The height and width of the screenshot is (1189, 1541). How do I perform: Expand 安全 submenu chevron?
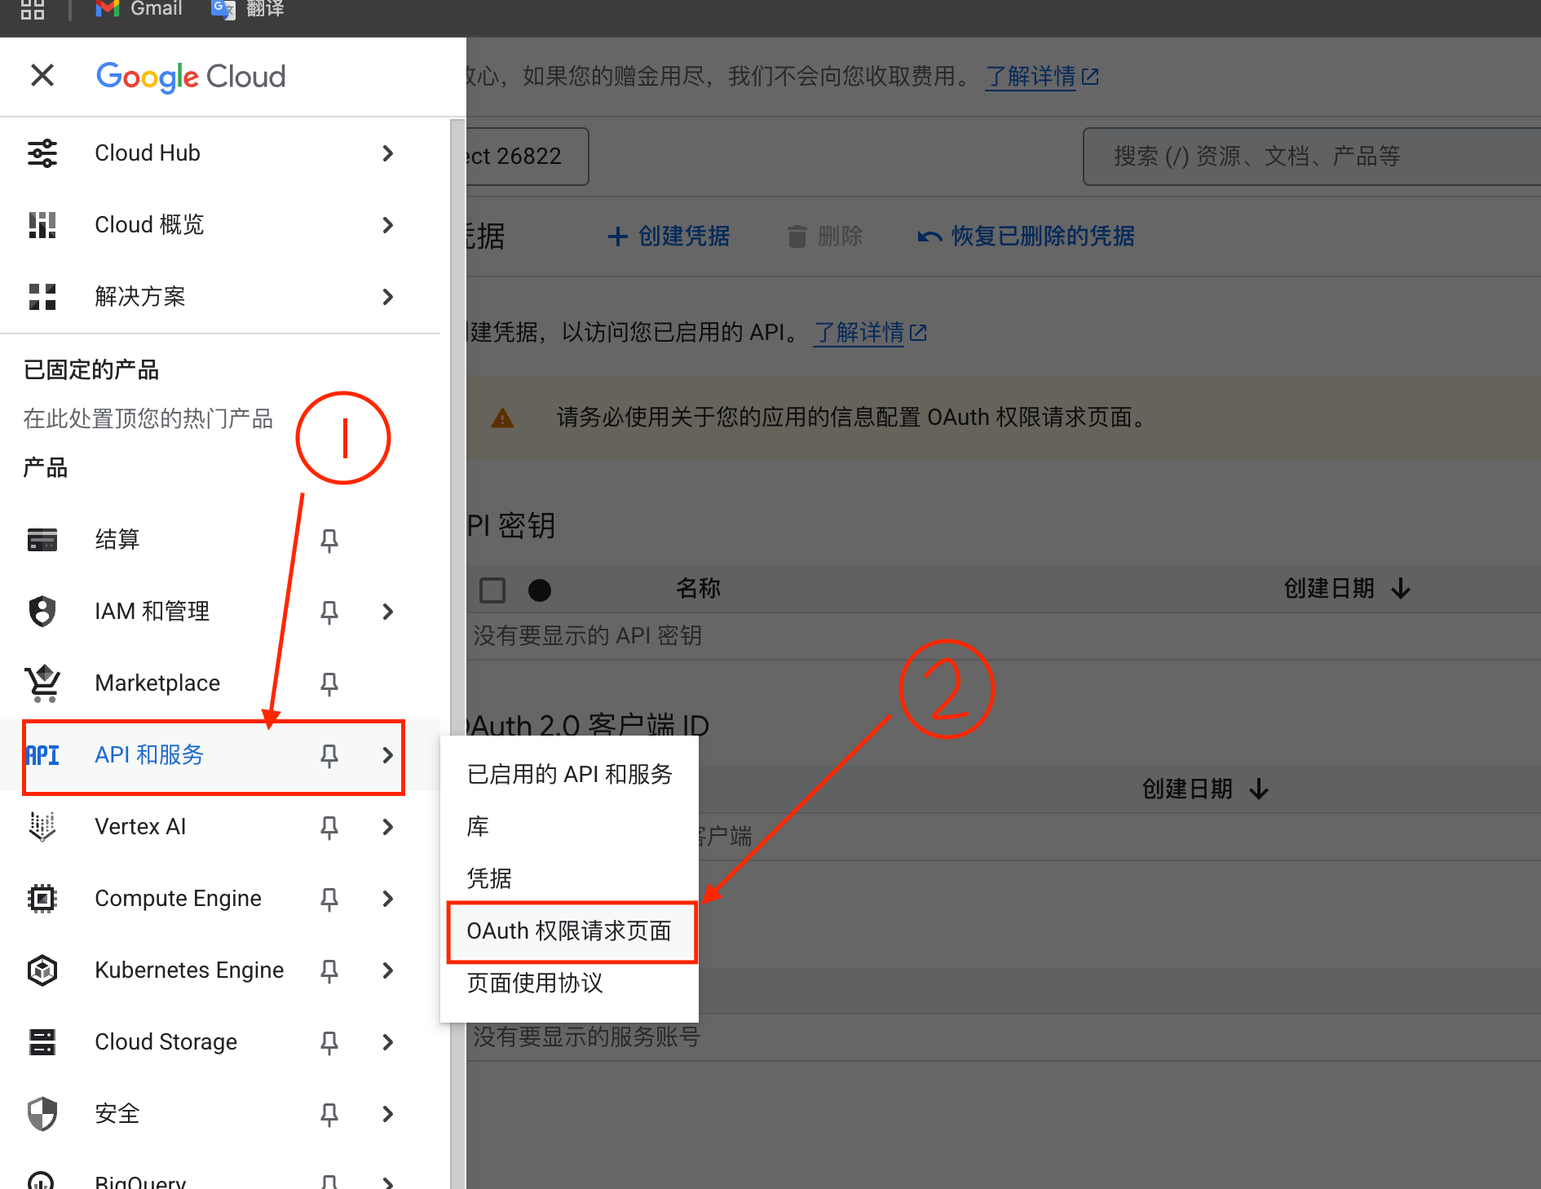[x=388, y=1114]
